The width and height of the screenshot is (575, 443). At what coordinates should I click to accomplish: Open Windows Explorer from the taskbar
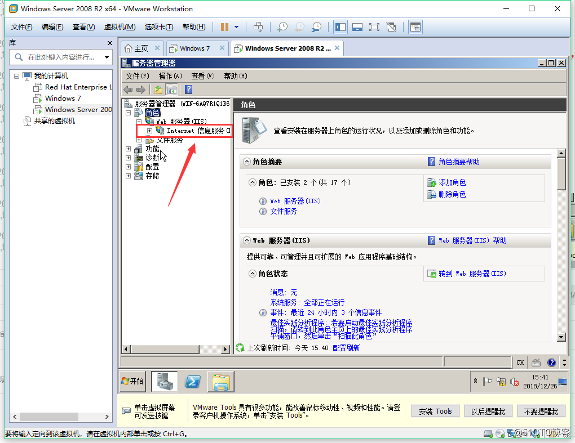(x=221, y=381)
